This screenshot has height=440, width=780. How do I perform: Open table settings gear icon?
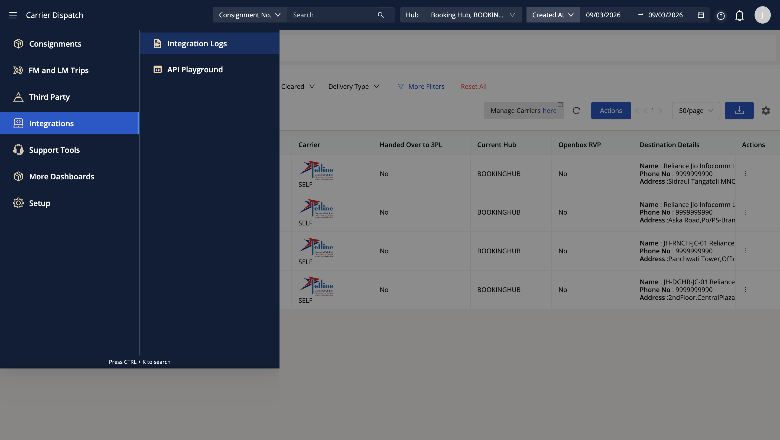(x=766, y=111)
